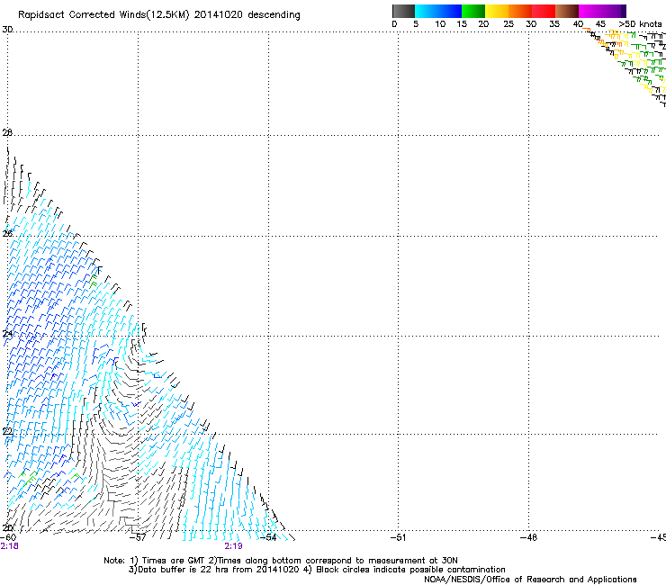This screenshot has height=585, width=666.
Task: Click the legend label '40' knots
Action: point(578,24)
